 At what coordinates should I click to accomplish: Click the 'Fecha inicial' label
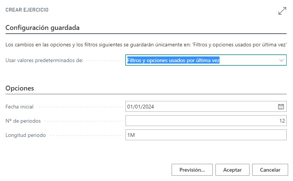pyautogui.click(x=19, y=107)
